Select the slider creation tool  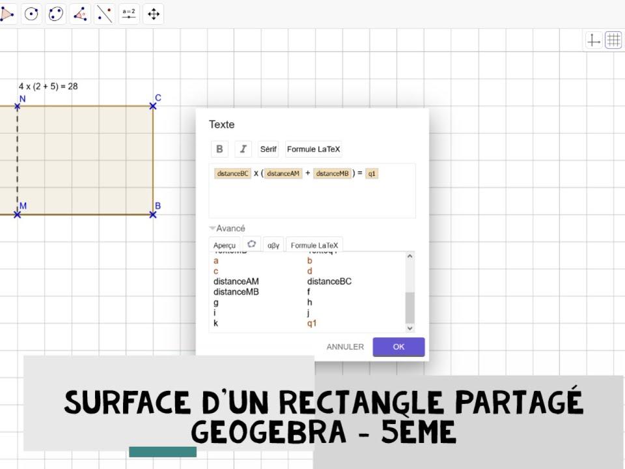coord(128,13)
